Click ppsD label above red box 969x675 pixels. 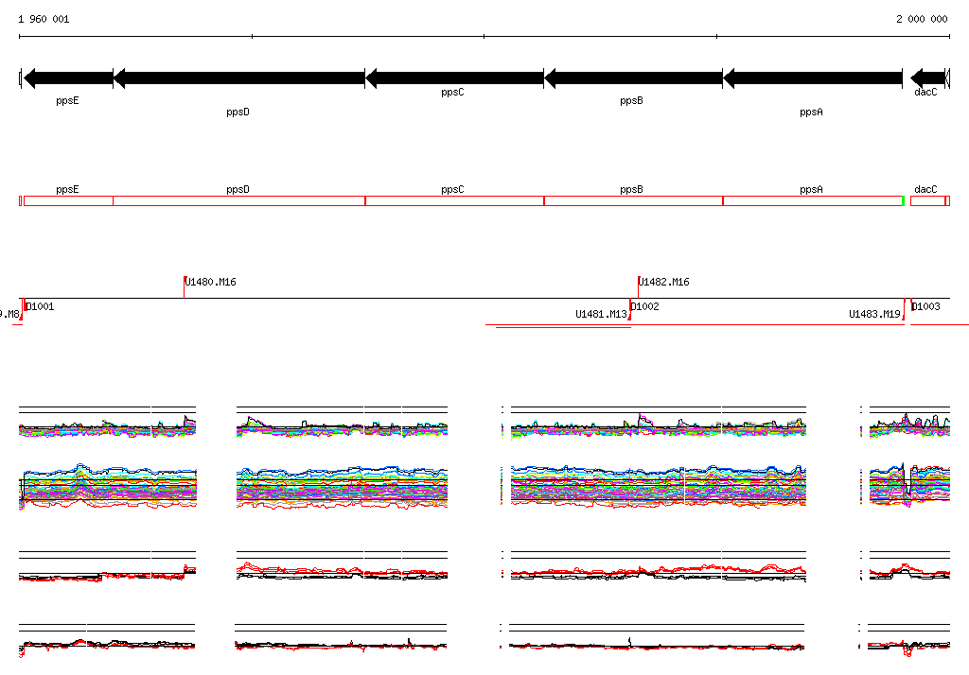(x=238, y=190)
